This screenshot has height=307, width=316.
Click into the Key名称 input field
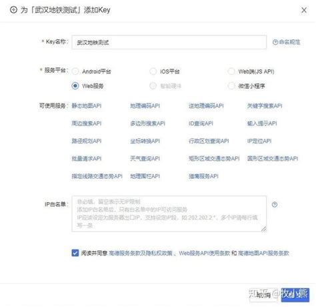point(169,42)
